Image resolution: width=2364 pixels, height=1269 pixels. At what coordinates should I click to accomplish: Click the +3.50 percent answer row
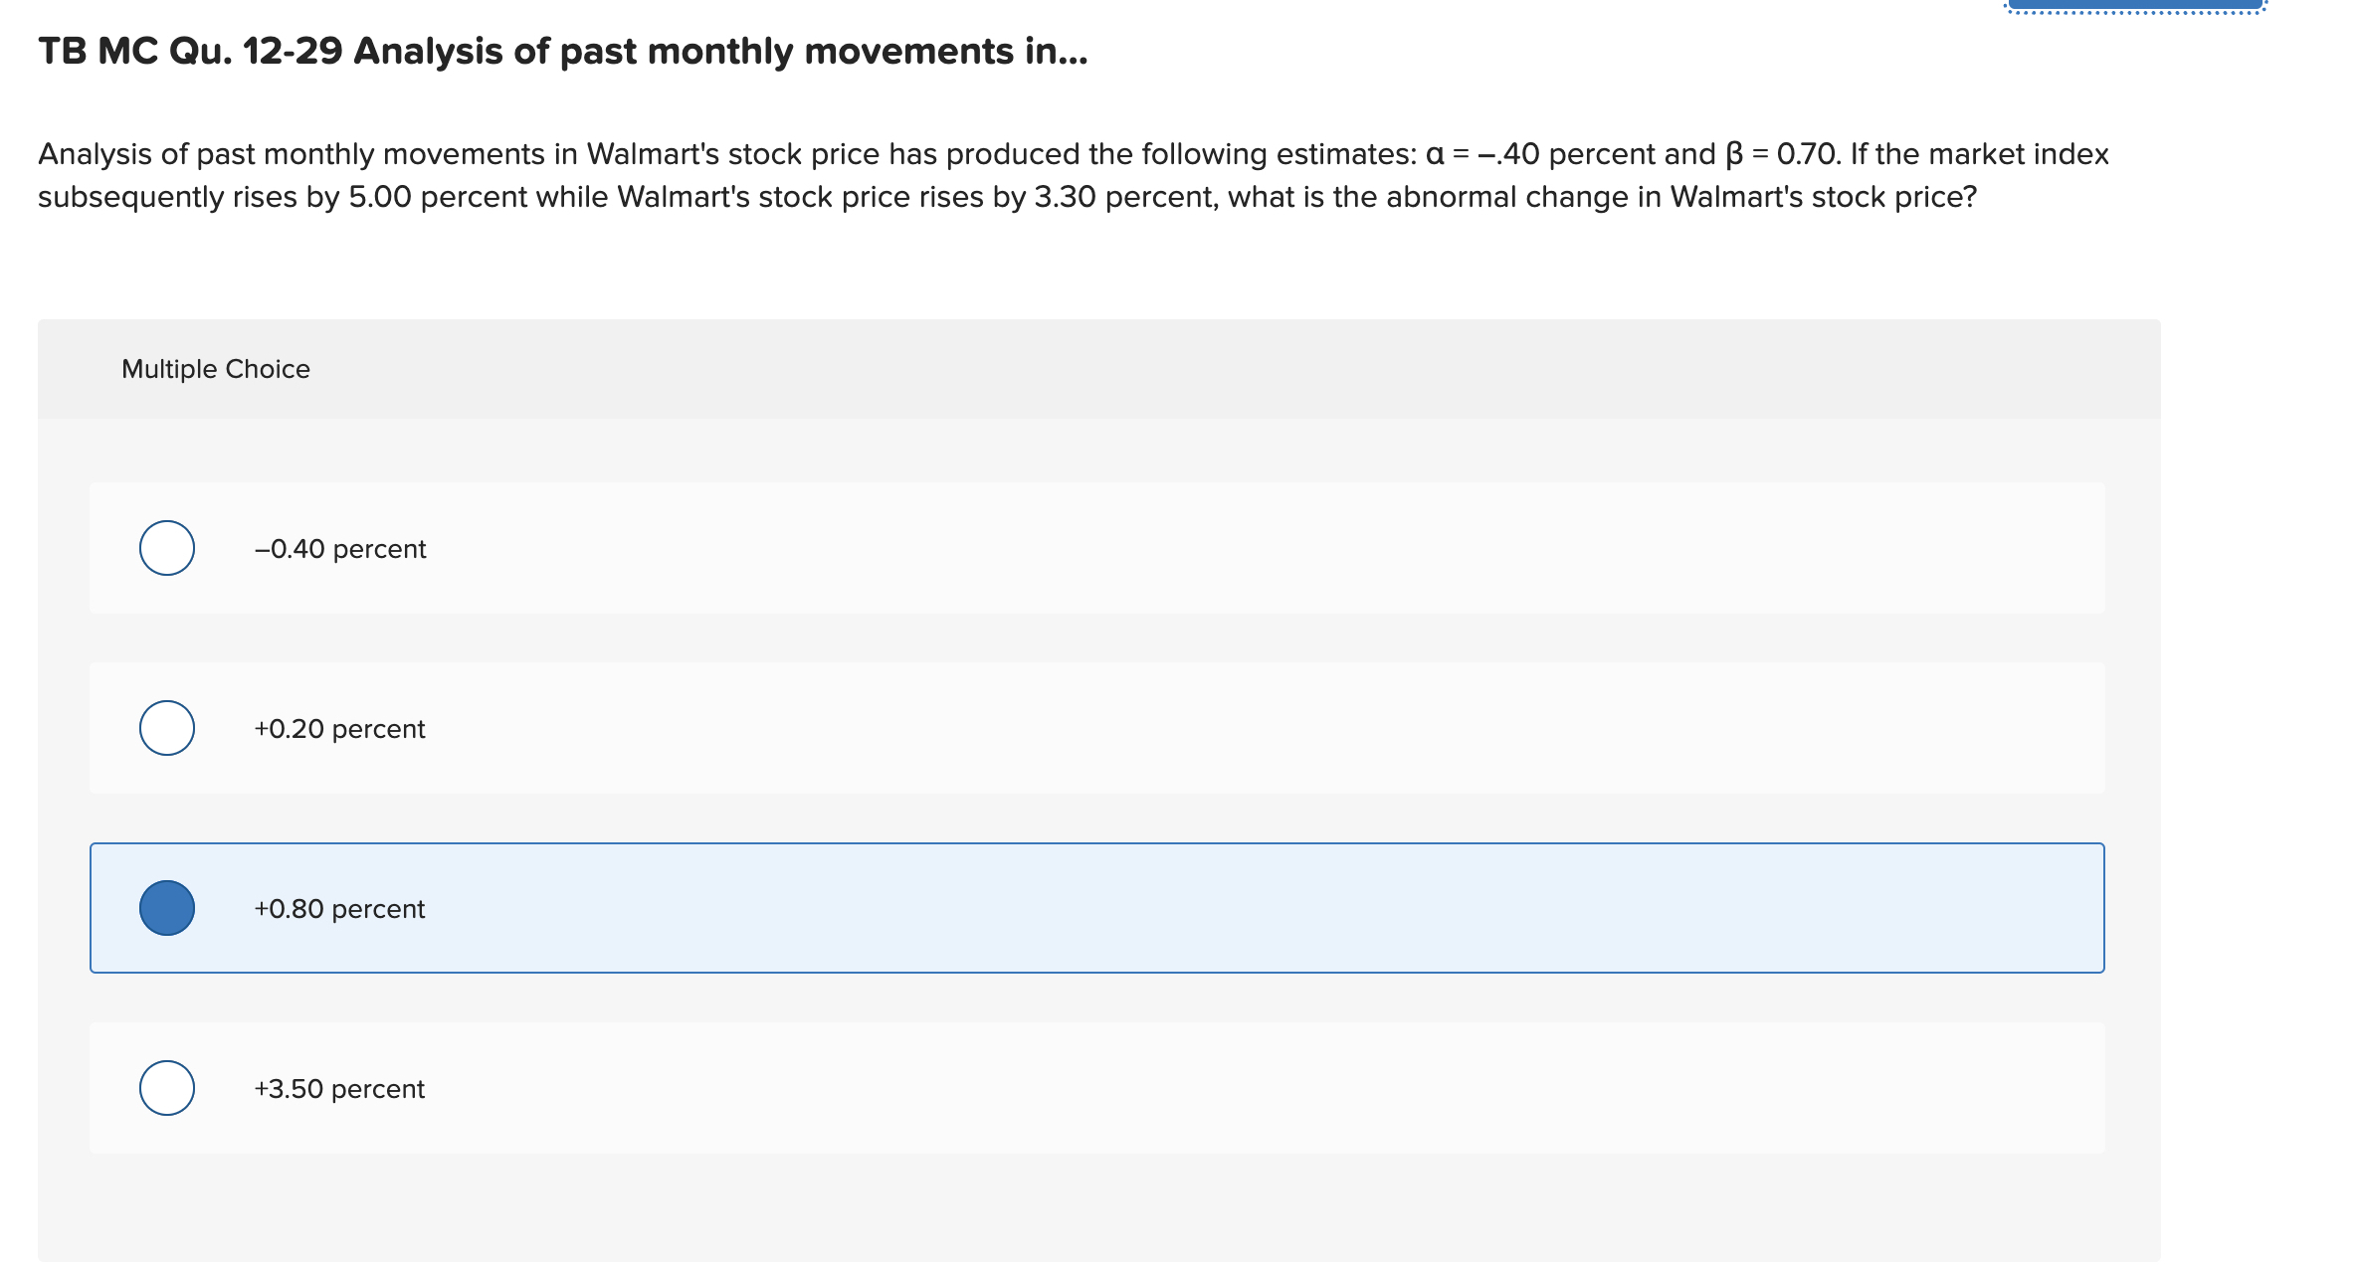pyautogui.click(x=1094, y=1088)
